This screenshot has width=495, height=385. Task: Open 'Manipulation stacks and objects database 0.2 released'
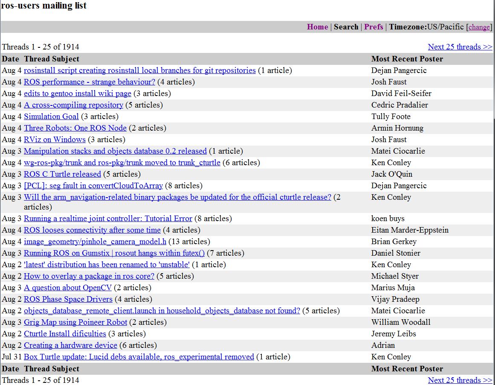[x=115, y=151]
